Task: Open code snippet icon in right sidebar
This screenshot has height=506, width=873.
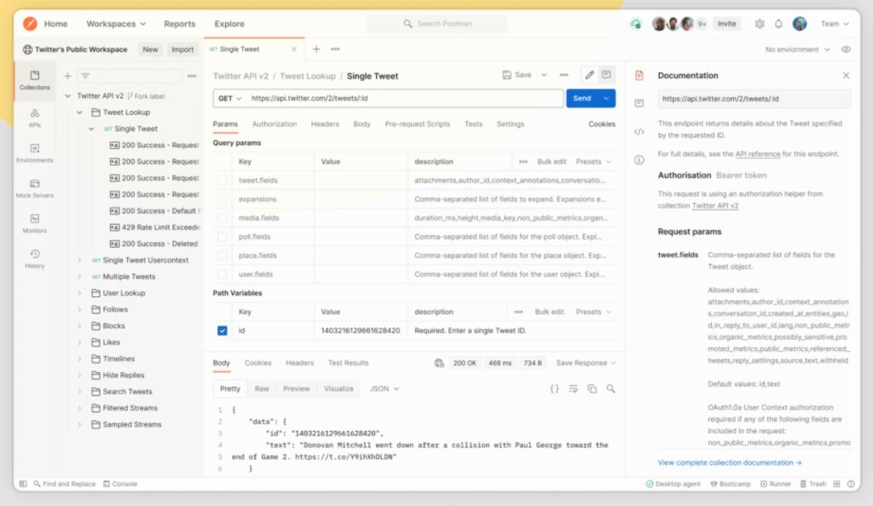Action: click(x=639, y=132)
